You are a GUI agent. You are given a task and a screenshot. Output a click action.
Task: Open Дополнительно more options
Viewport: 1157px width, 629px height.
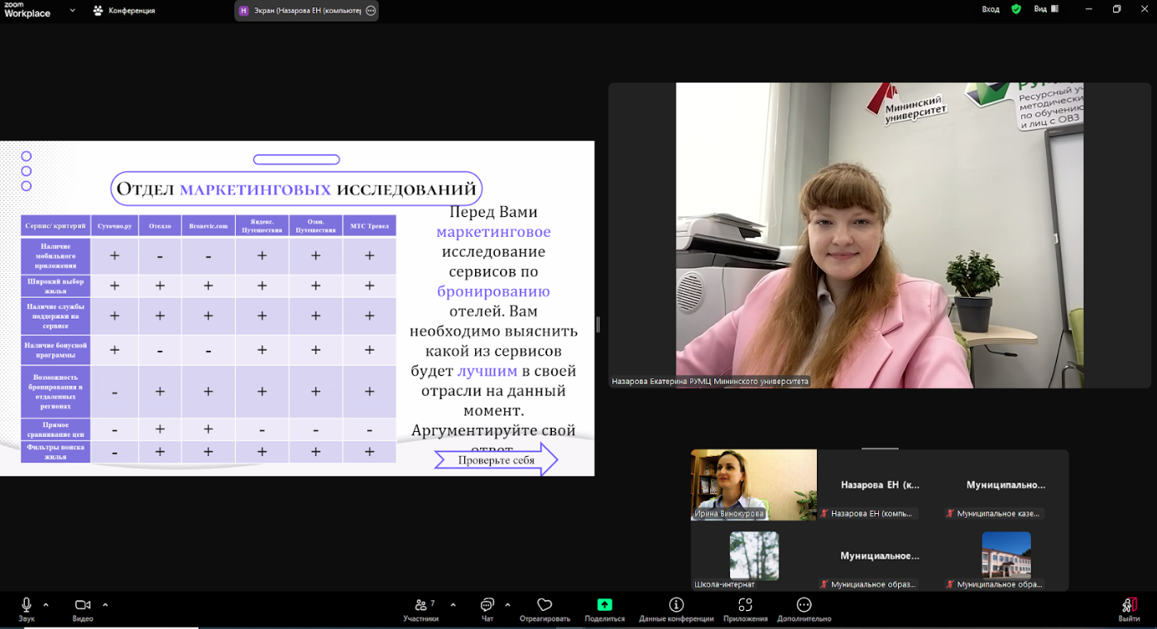[x=804, y=609]
